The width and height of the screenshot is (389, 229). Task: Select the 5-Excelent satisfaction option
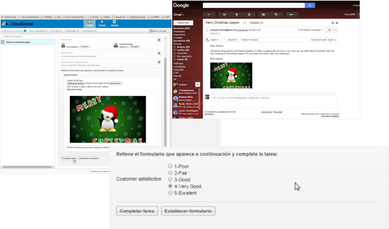coord(170,192)
